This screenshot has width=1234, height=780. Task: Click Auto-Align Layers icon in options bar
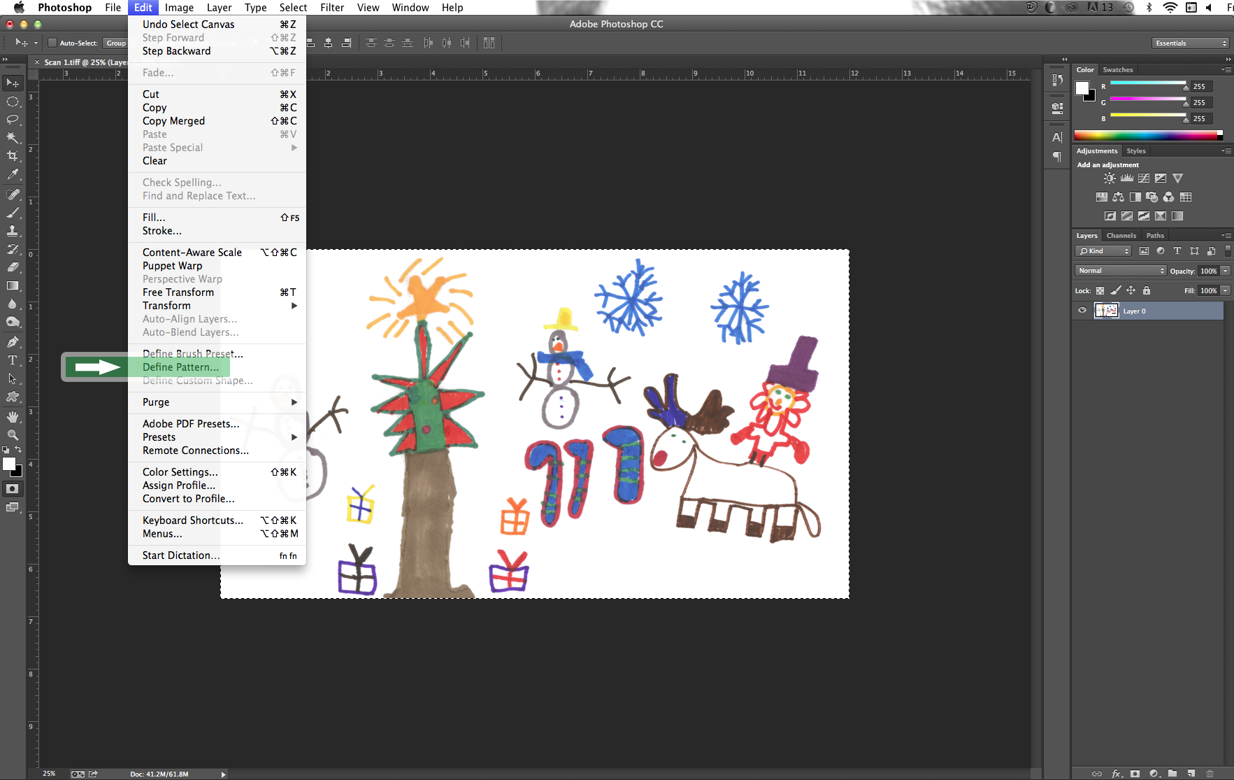[489, 43]
